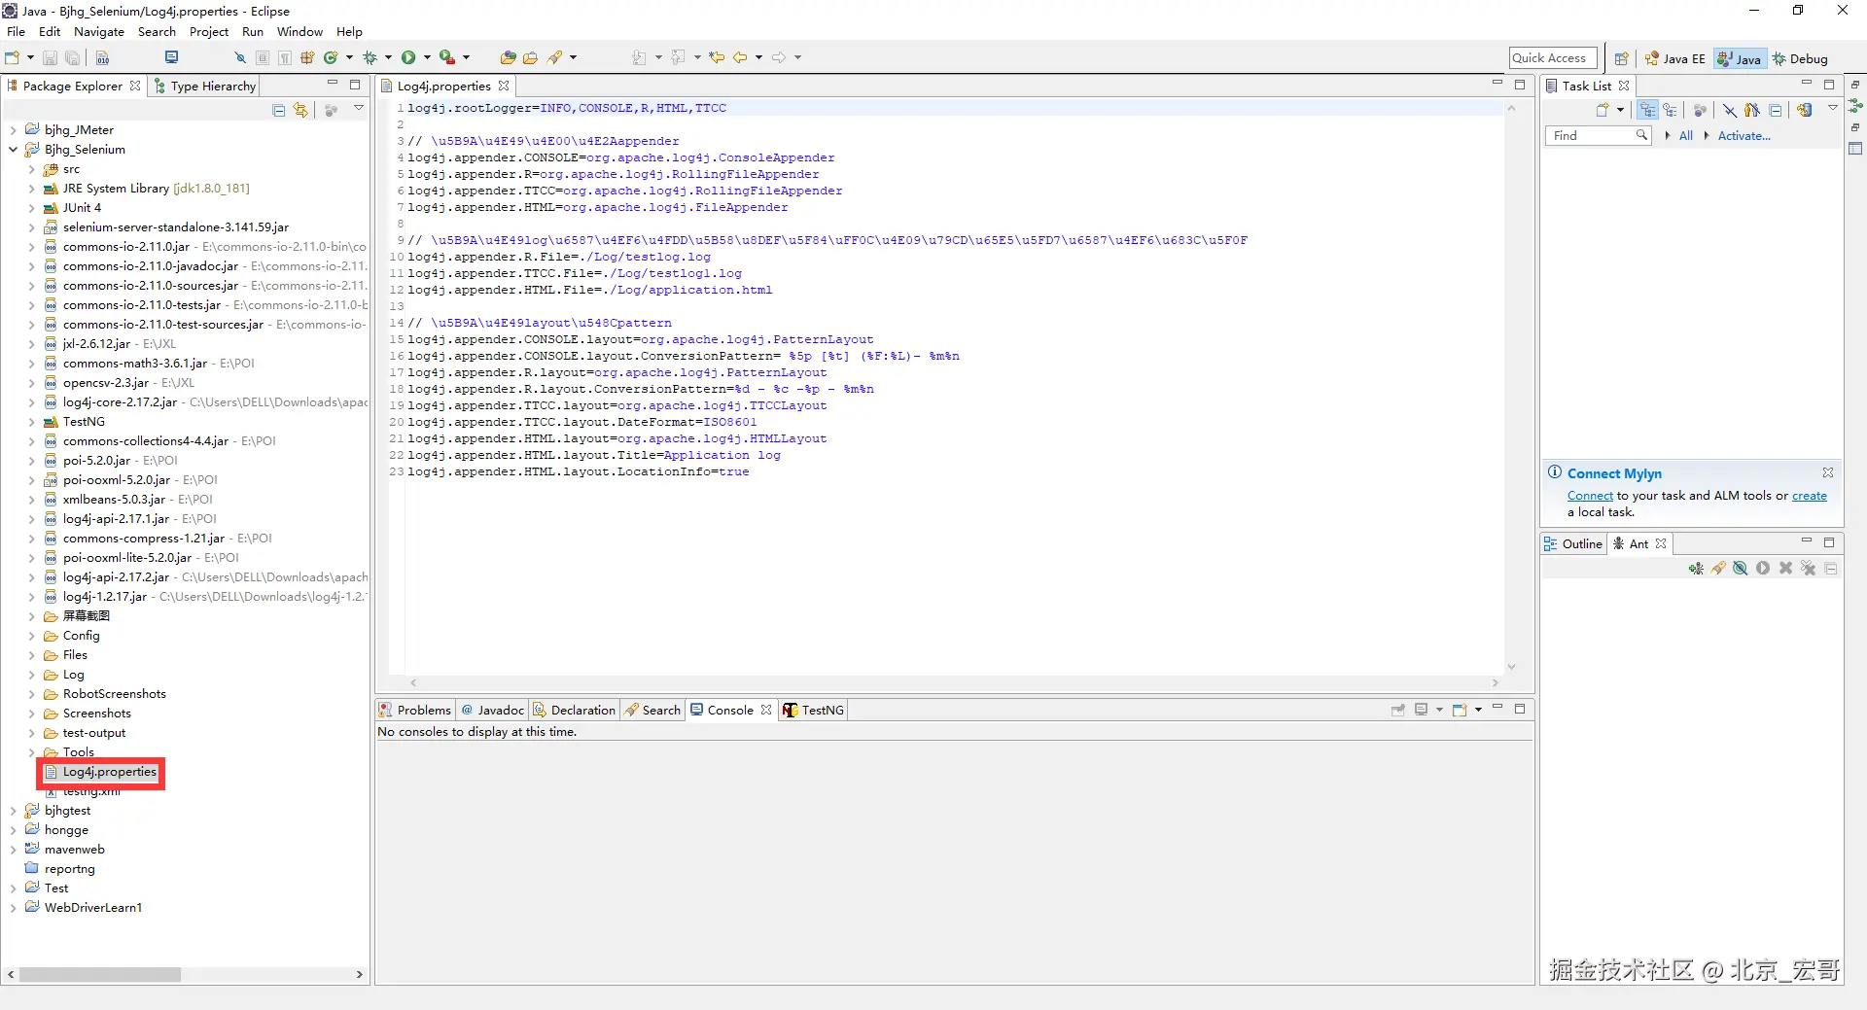Viewport: 1867px width, 1010px height.
Task: Toggle Hide Internal Targets in Ant view
Action: 1741,569
